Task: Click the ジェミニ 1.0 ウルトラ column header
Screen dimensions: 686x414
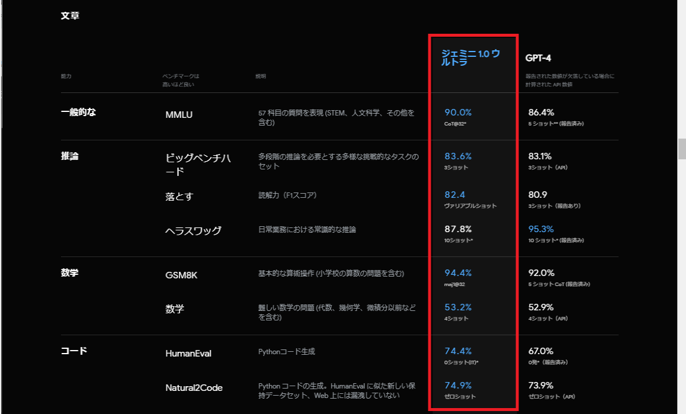Action: point(470,58)
